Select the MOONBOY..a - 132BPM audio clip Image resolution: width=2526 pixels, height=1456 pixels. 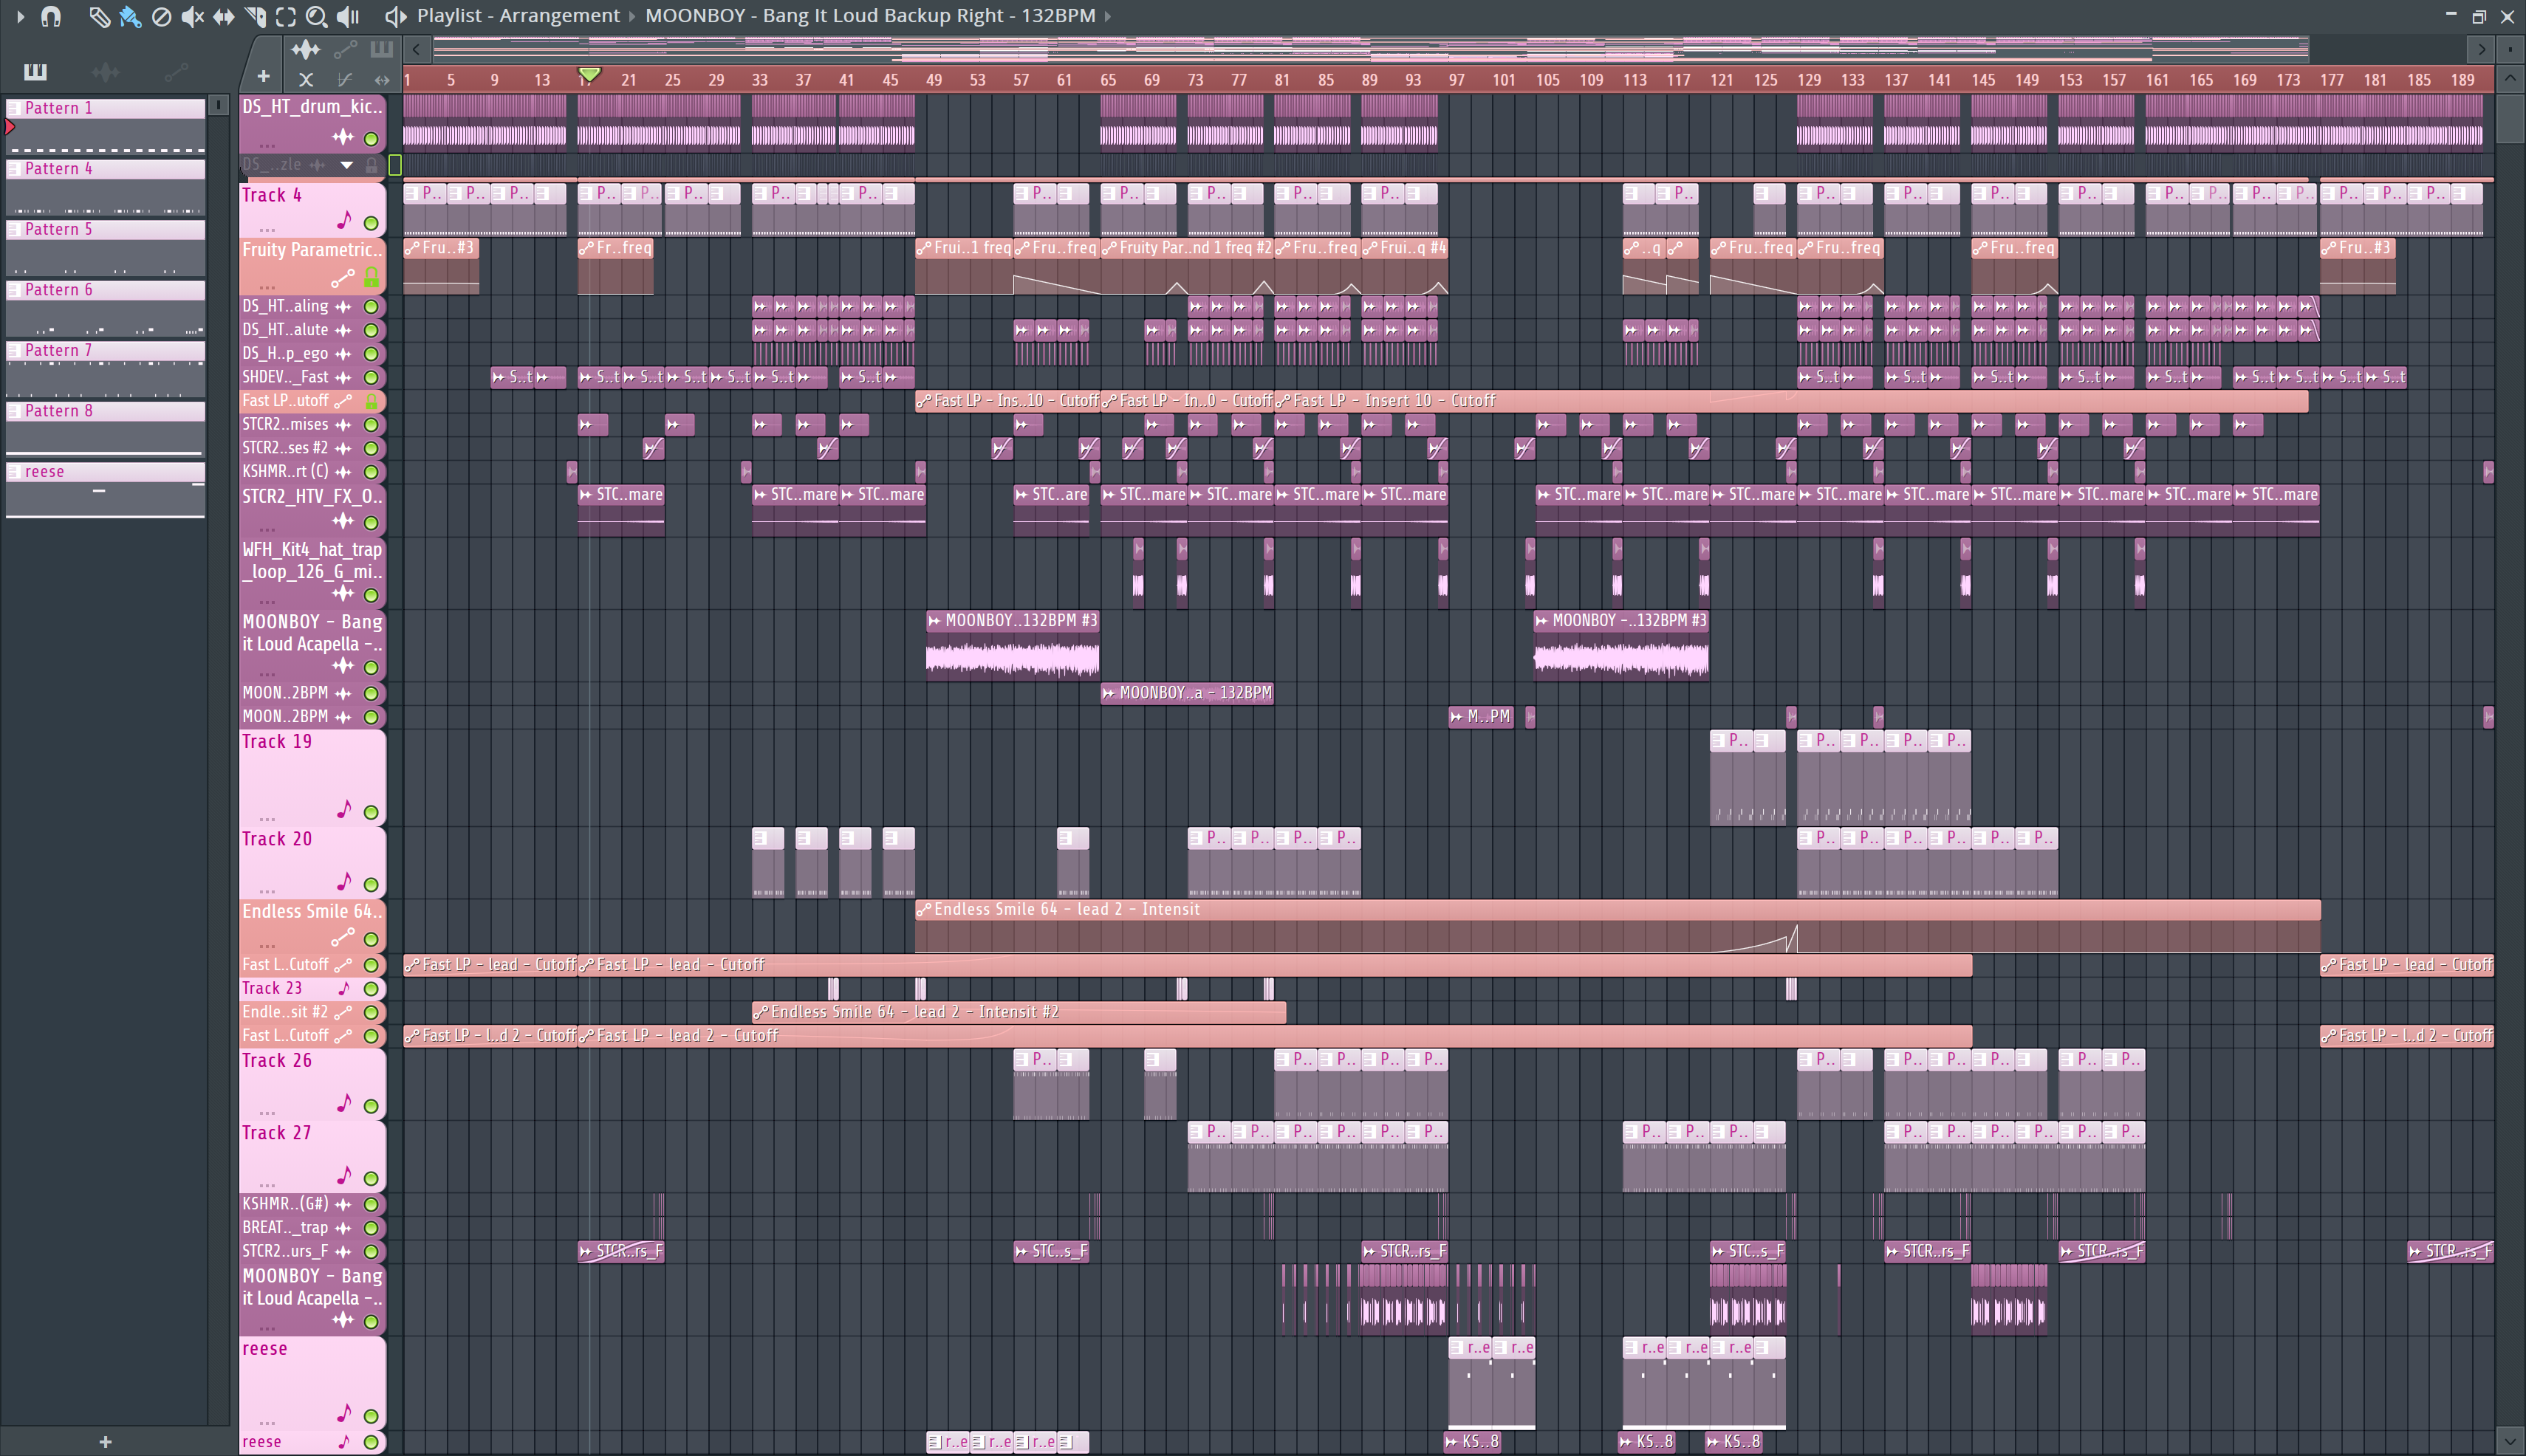(x=1186, y=693)
